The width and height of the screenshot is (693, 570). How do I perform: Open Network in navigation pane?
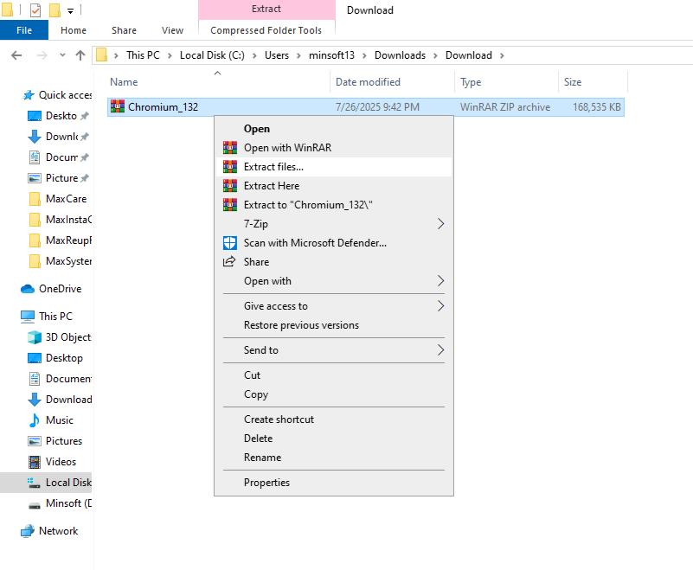pos(49,531)
